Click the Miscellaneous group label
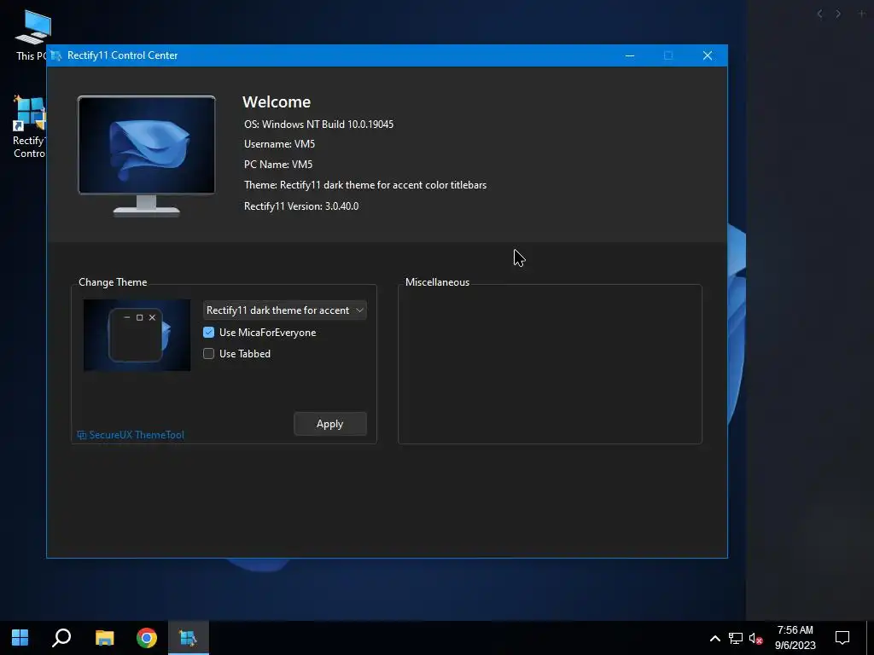 [438, 282]
